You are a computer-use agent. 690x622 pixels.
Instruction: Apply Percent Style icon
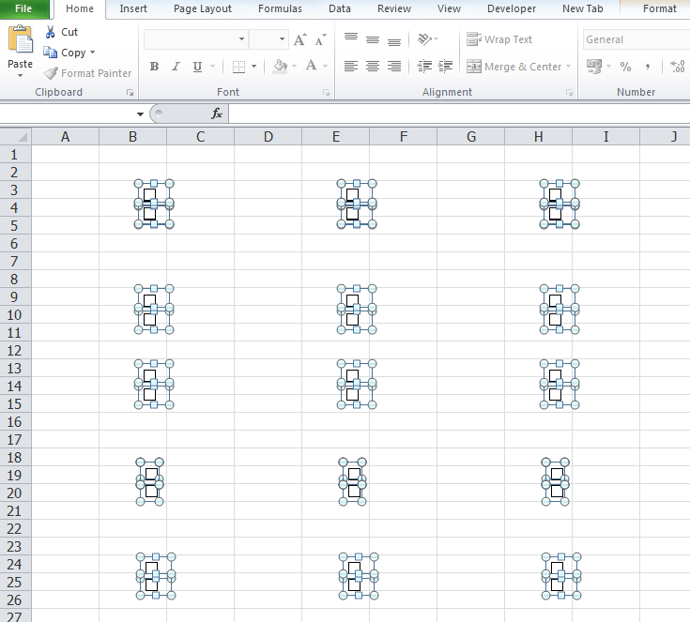point(625,67)
